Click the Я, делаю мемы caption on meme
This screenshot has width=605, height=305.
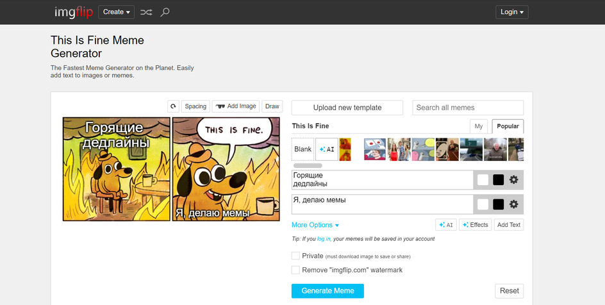pos(213,213)
